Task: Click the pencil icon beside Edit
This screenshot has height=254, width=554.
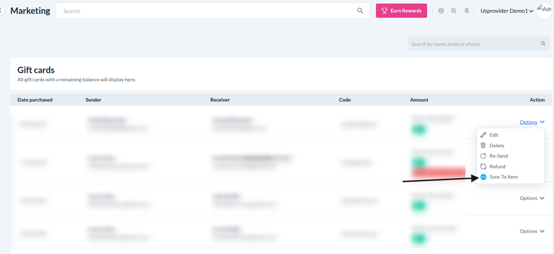Action: (x=483, y=135)
